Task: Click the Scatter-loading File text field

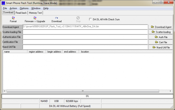Action: 85,32
